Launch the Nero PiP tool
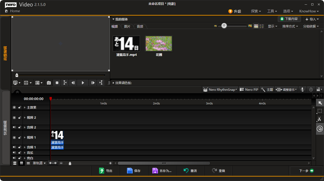 [x=249, y=89]
